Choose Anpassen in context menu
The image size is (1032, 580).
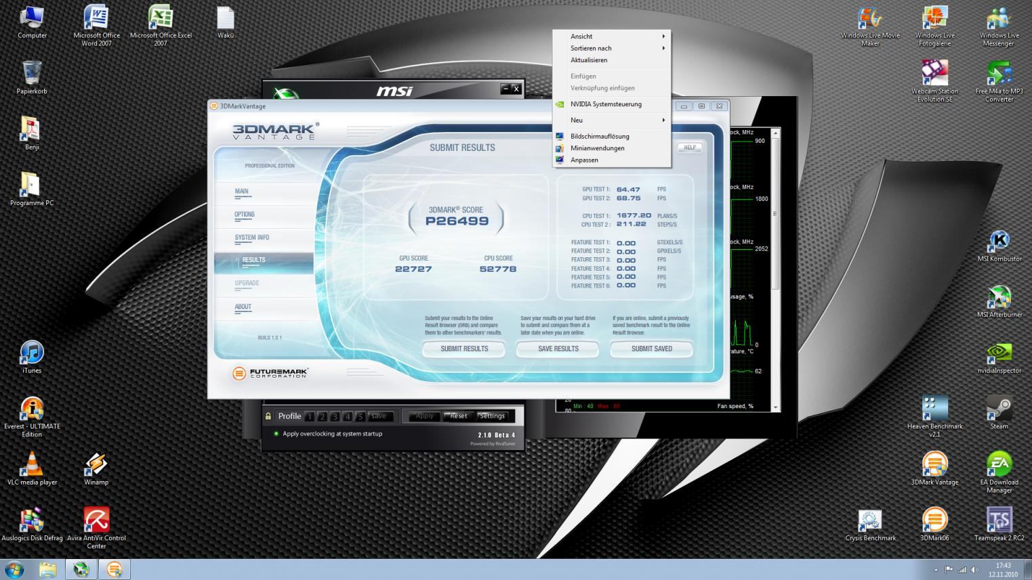612,160
